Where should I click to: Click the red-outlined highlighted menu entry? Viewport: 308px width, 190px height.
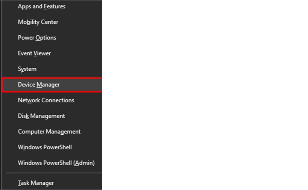point(52,85)
